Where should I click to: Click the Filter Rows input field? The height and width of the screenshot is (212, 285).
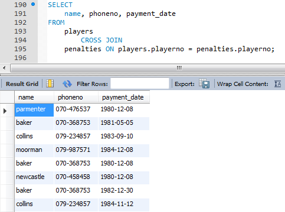click(140, 84)
